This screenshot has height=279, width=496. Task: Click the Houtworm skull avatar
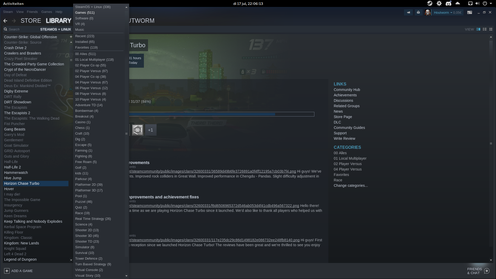pyautogui.click(x=428, y=12)
